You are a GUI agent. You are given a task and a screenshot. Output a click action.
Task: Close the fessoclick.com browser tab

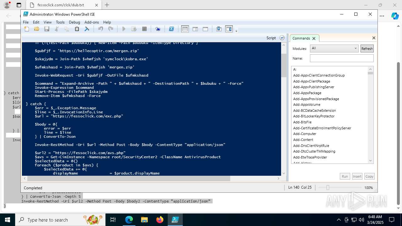(96, 5)
